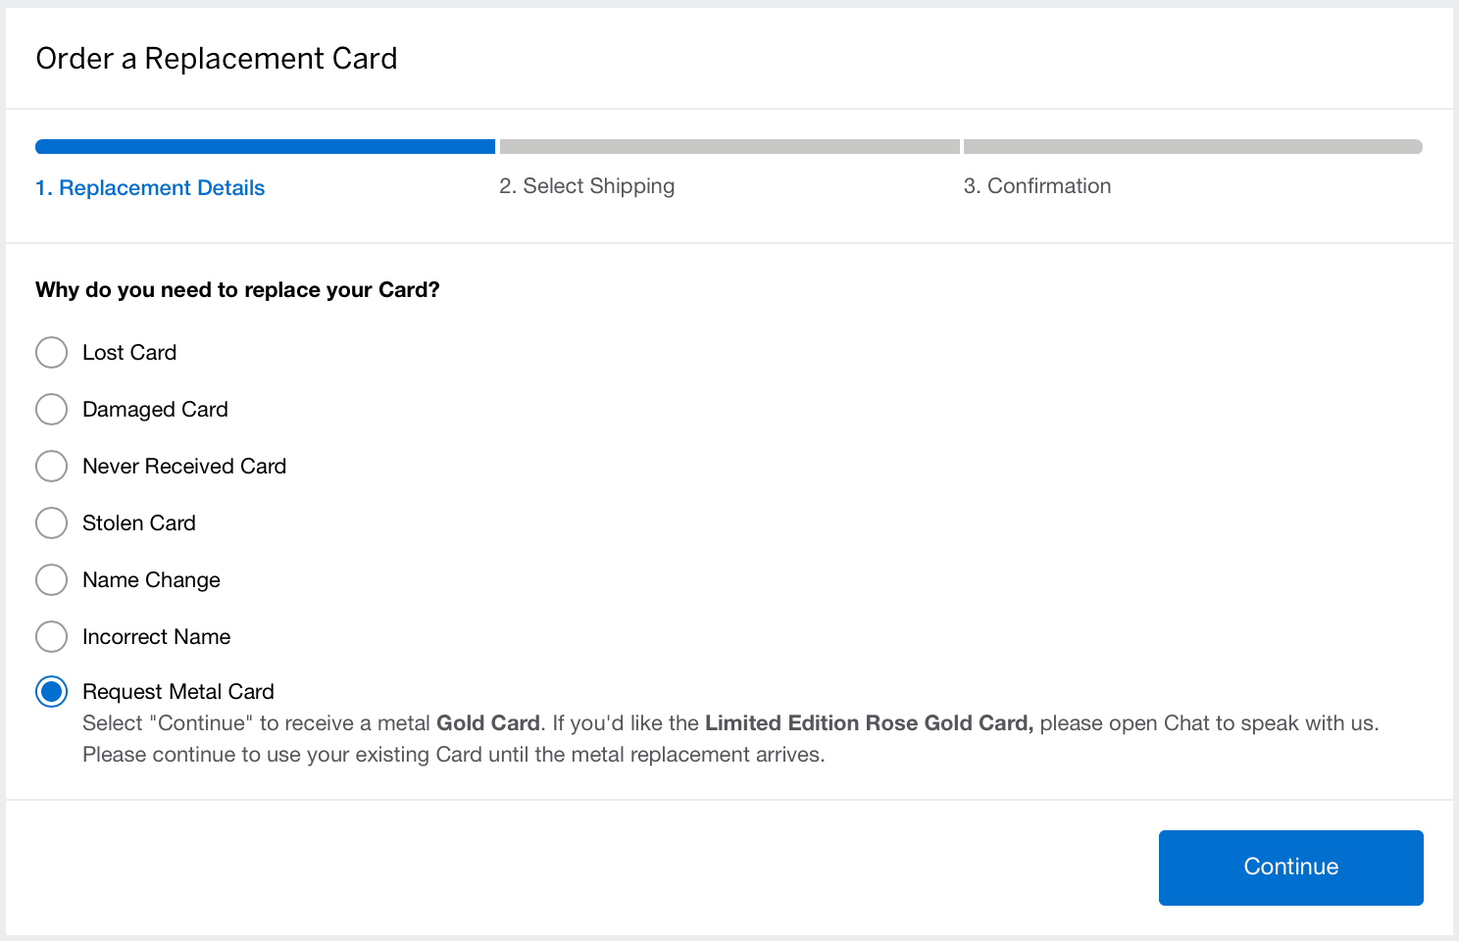Click the last gray progress bar segment

pos(1192,147)
